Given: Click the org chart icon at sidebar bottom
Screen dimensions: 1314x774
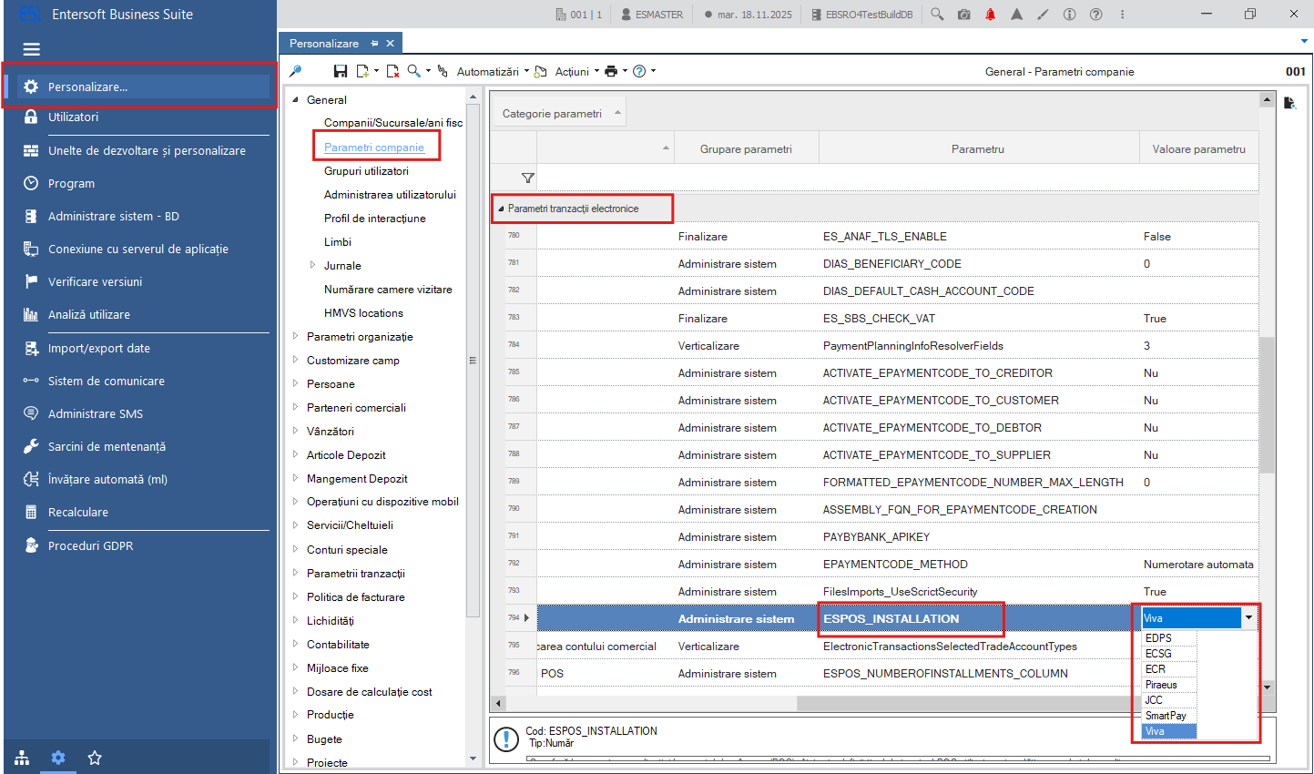Looking at the screenshot, I should pos(22,758).
